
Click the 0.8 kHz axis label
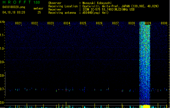(x=2, y=76)
